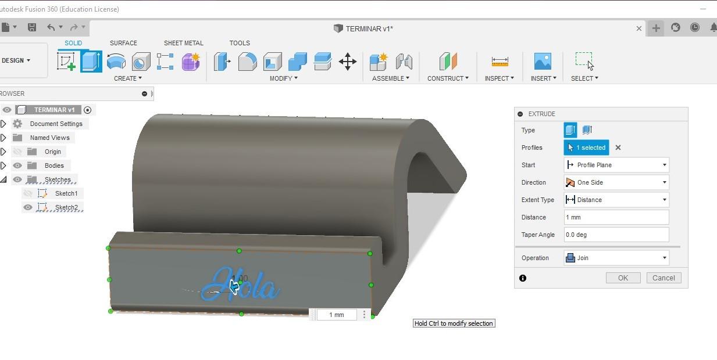The width and height of the screenshot is (717, 360).
Task: Click the Measure inspect icon
Action: coord(500,61)
